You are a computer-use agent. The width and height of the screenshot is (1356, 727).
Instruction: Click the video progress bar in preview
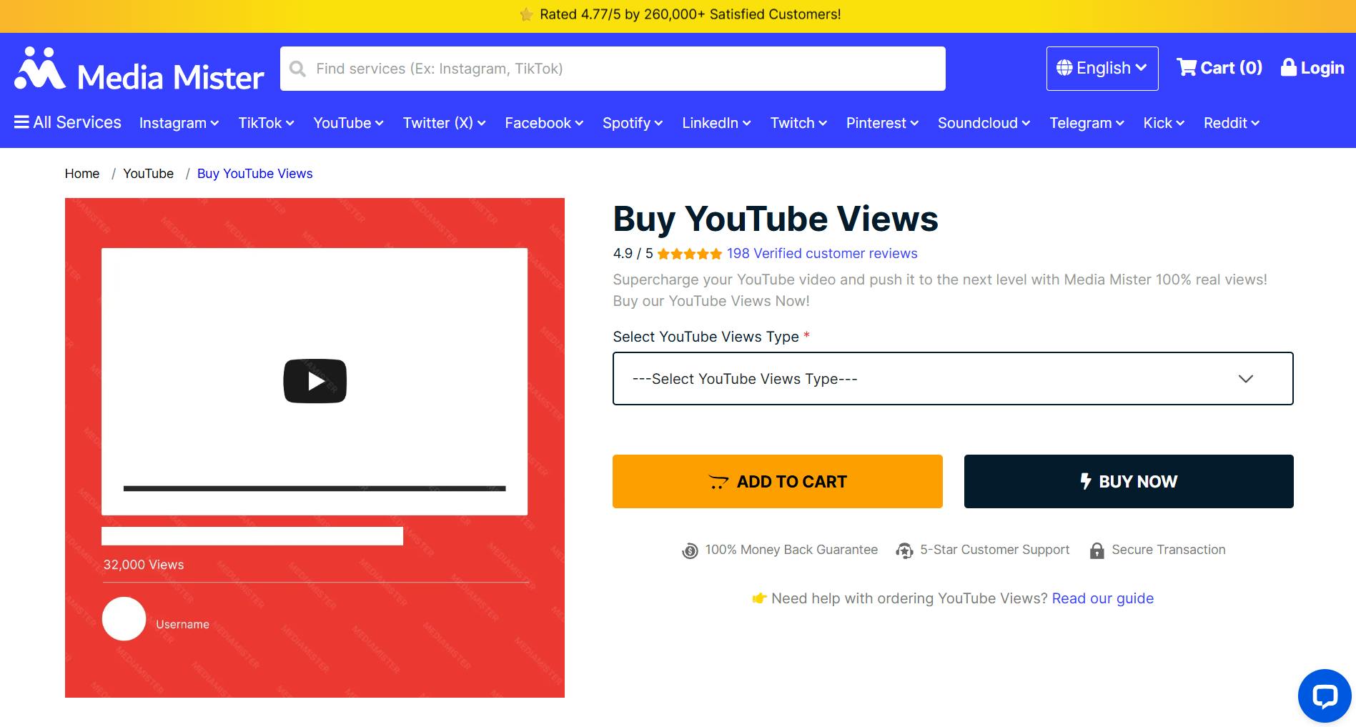click(315, 488)
